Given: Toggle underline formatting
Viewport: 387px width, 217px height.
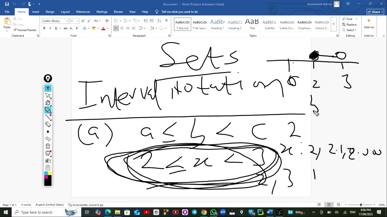Looking at the screenshot, I should [56, 28].
